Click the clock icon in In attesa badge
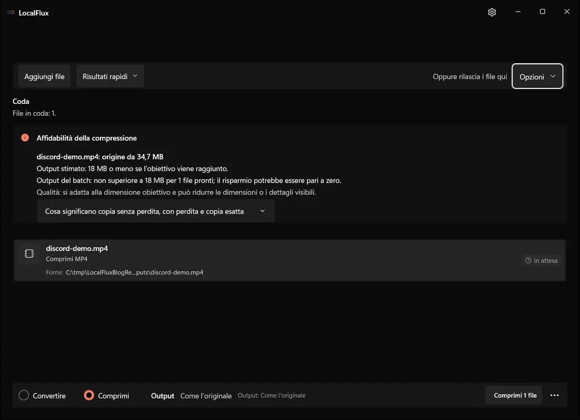Viewport: 580px width, 420px height. pos(528,261)
